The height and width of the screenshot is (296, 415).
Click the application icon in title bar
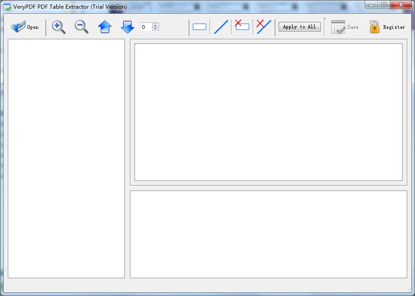click(7, 6)
